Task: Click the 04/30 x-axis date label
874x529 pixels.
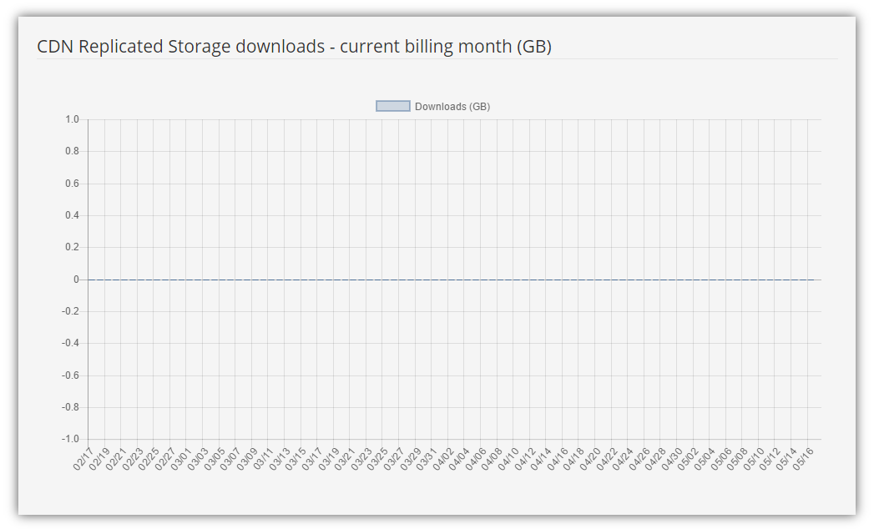Action: pyautogui.click(x=672, y=459)
